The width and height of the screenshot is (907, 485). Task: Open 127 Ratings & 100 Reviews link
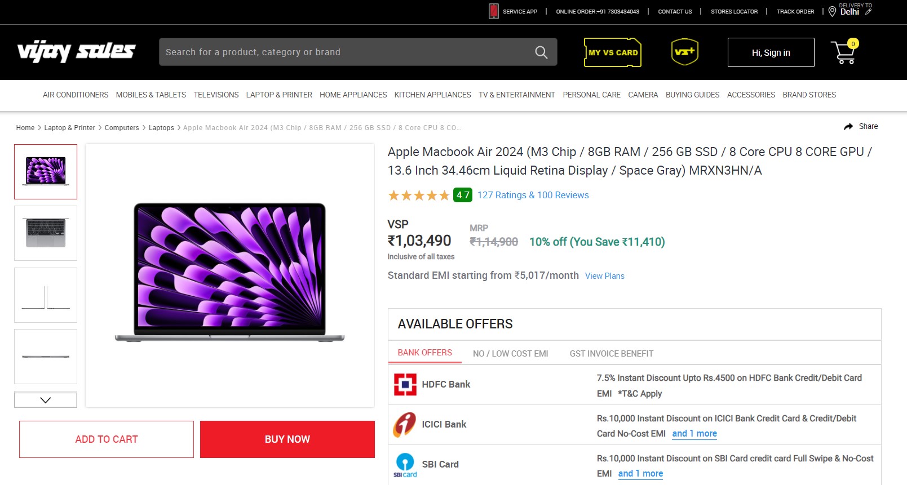[533, 195]
